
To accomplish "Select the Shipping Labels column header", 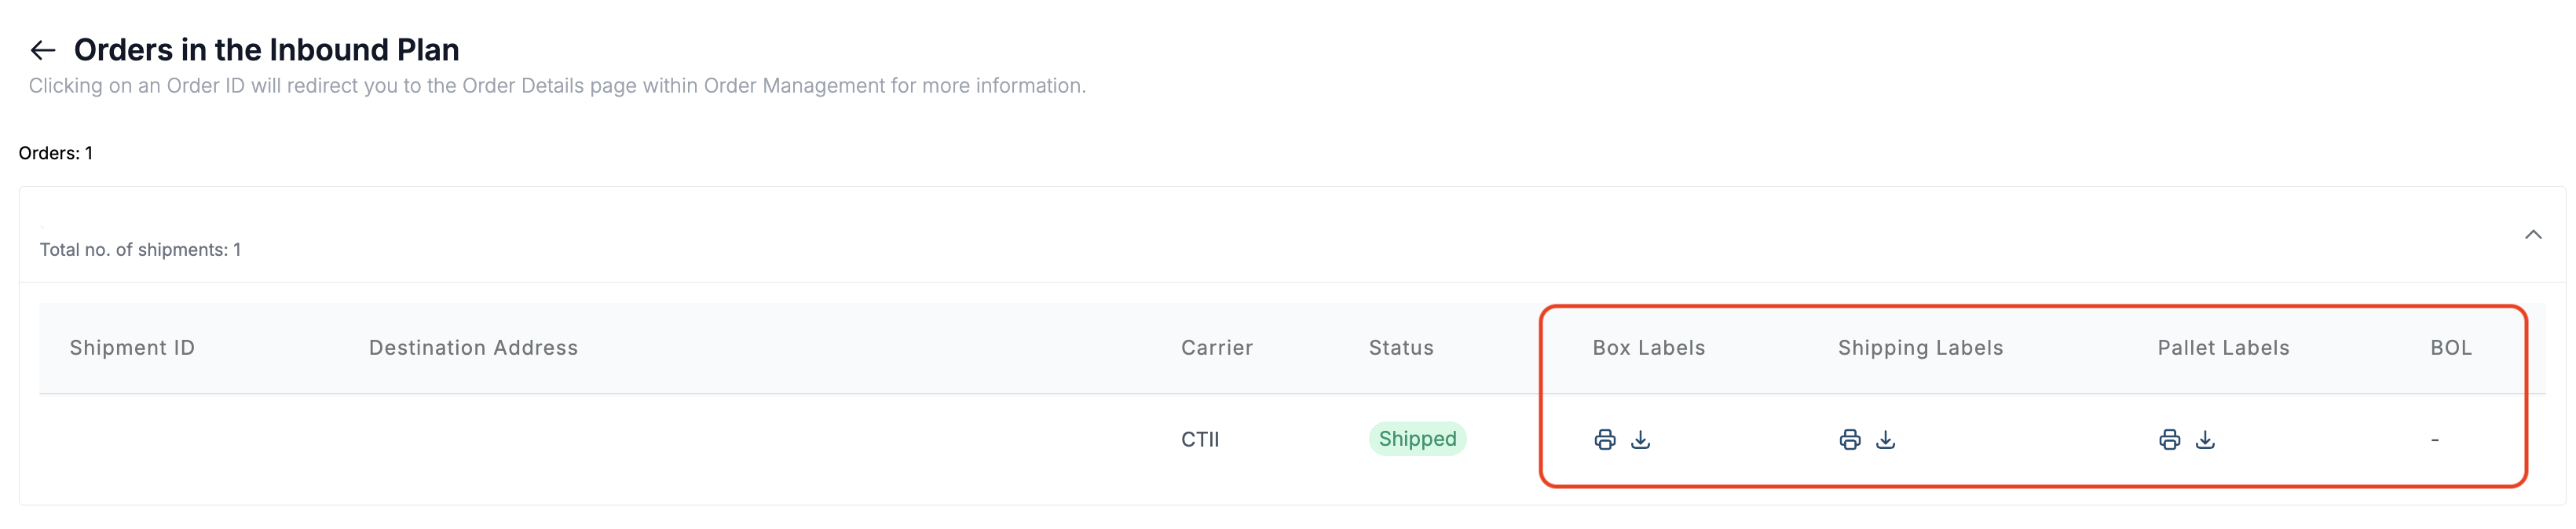I will [1920, 348].
